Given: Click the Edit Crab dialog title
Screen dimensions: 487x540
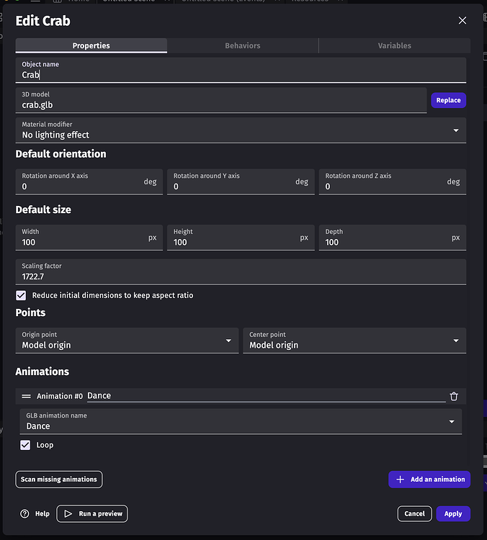Looking at the screenshot, I should [x=43, y=21].
